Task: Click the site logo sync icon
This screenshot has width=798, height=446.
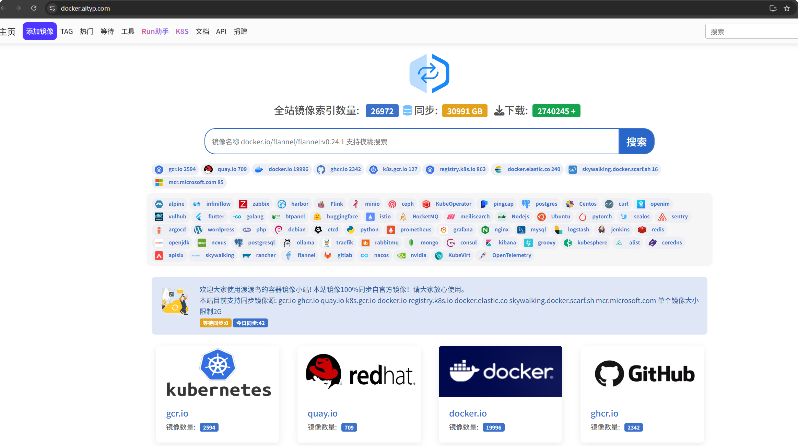Action: 429,73
